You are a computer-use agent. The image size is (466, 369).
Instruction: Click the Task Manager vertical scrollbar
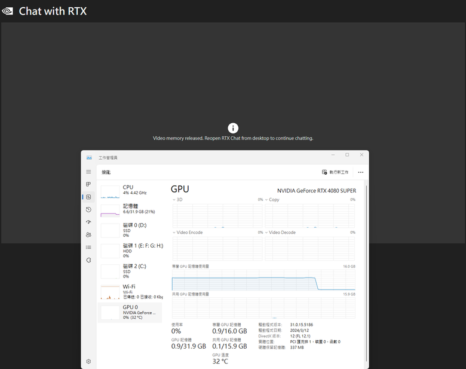coord(366,273)
